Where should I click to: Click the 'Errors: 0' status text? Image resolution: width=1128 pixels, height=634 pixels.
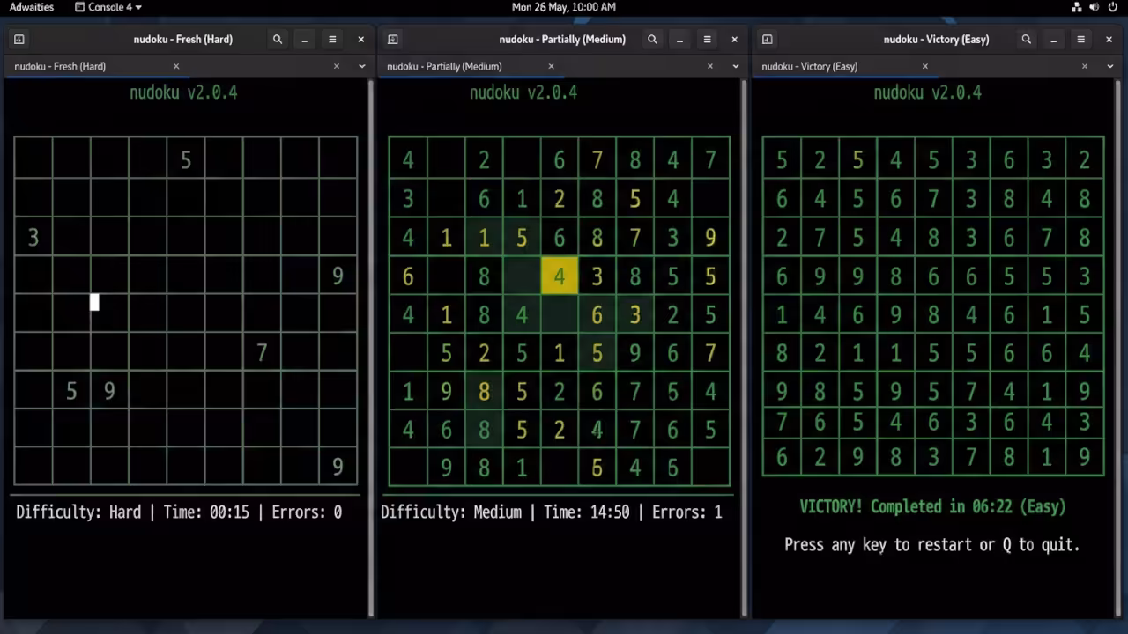coord(307,512)
